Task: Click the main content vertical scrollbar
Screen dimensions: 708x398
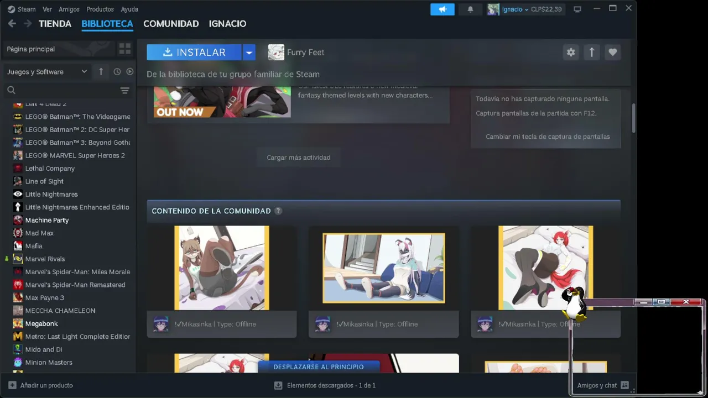Action: point(633,117)
